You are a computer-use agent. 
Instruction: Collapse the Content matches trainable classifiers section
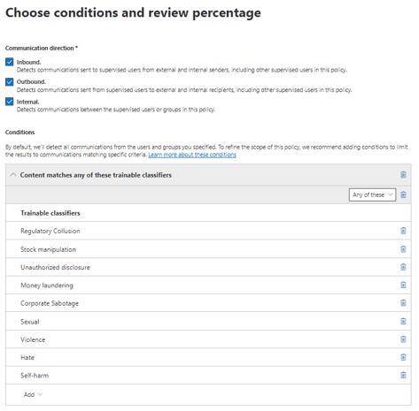tap(13, 175)
